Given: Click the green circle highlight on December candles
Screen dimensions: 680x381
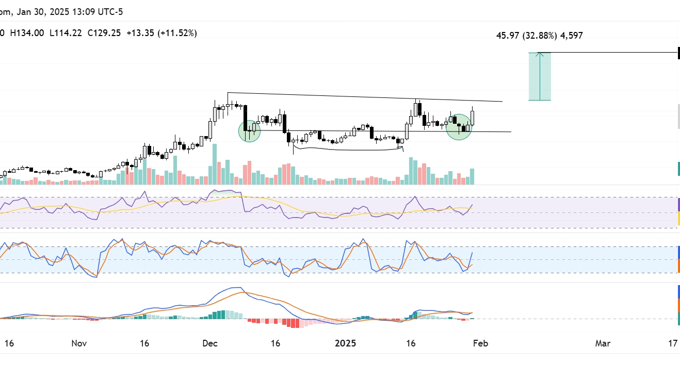Looking at the screenshot, I should [249, 132].
